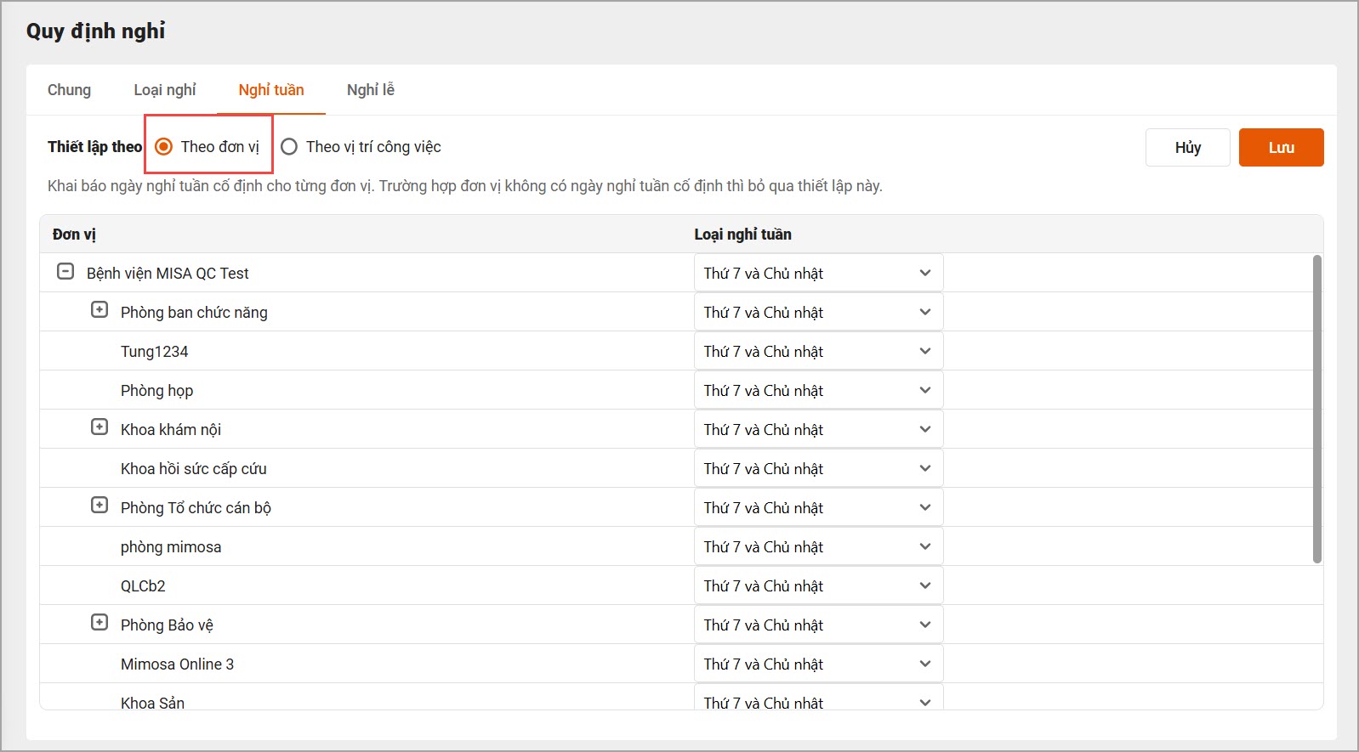Viewport: 1359px width, 752px height.
Task: Click the Lưu save button
Action: click(1281, 148)
